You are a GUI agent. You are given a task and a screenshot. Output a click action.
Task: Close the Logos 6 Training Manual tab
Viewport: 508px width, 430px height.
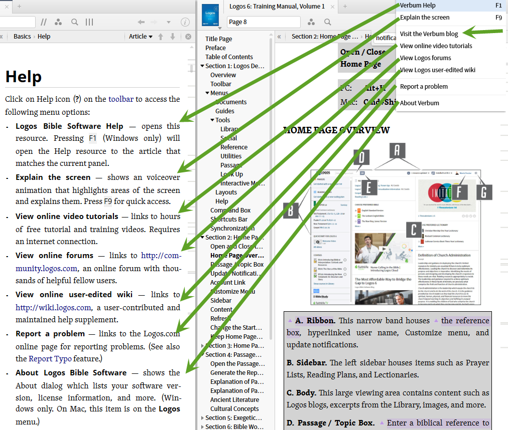click(x=332, y=7)
